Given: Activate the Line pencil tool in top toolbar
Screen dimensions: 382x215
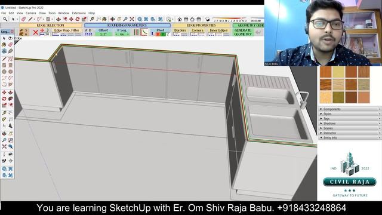Looking at the screenshot, I should click(30, 19).
